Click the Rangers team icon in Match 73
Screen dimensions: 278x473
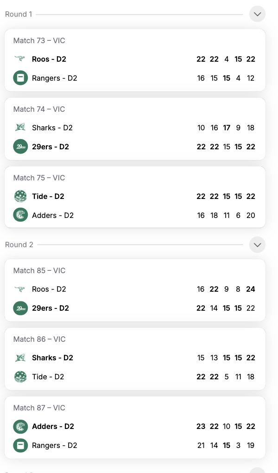pyautogui.click(x=20, y=78)
